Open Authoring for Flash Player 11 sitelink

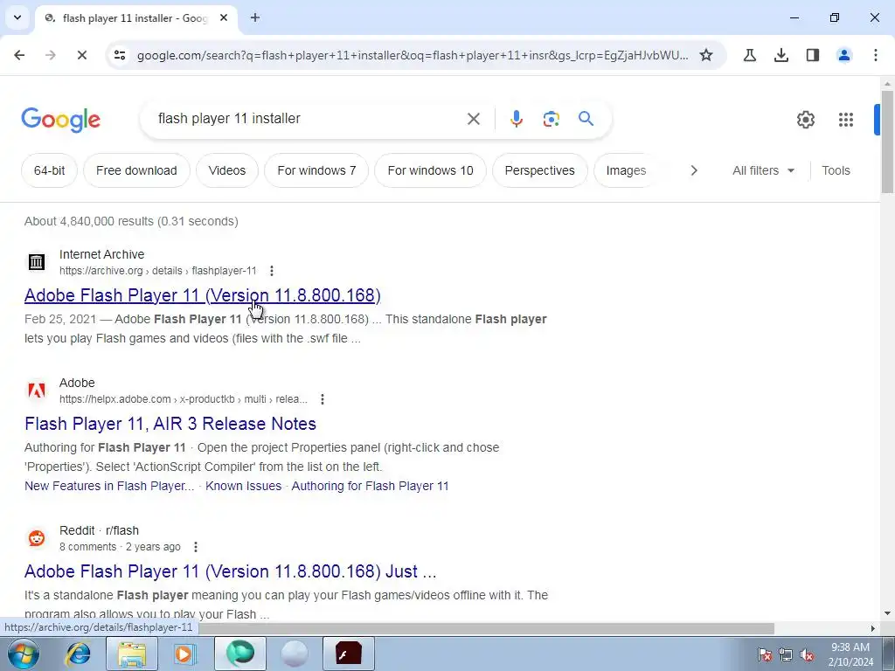point(370,486)
